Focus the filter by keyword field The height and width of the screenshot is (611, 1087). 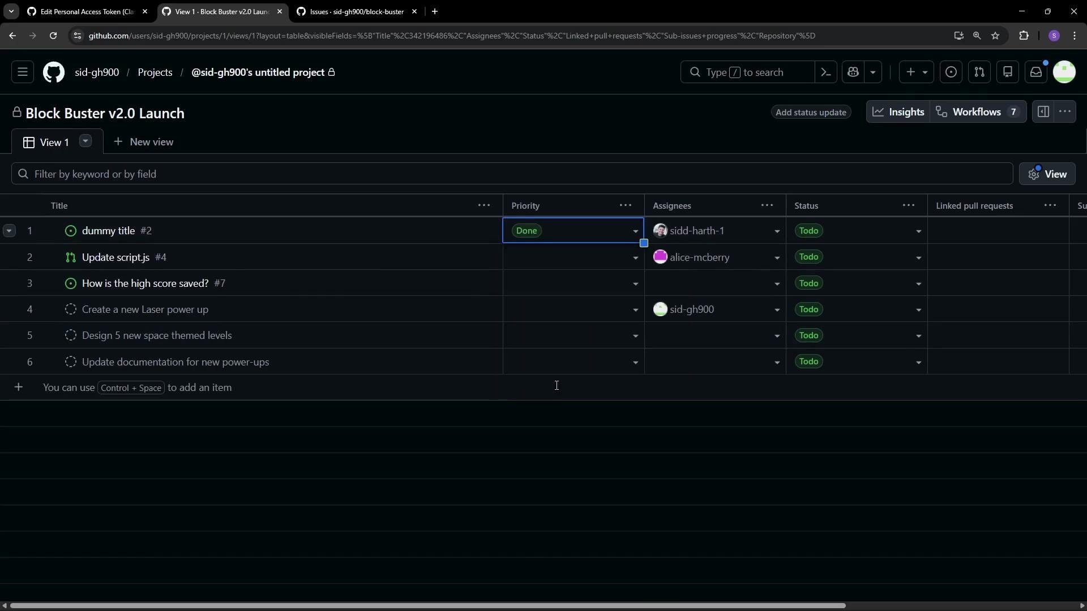pos(512,174)
